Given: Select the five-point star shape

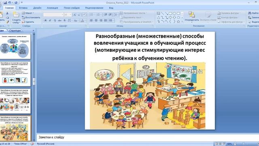Looking at the screenshot, I should 178,21.
